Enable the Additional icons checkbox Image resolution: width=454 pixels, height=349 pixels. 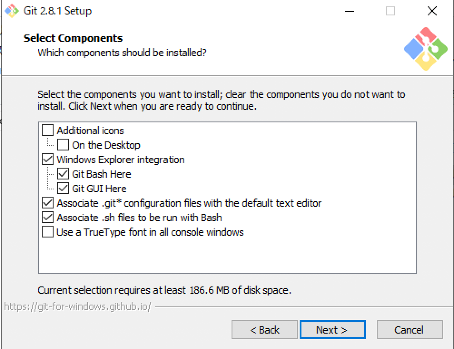(x=48, y=131)
